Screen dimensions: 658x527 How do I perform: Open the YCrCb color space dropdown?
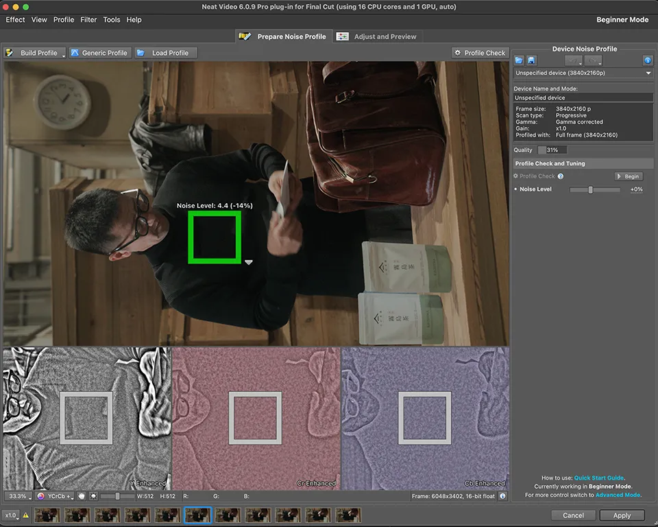(x=55, y=496)
